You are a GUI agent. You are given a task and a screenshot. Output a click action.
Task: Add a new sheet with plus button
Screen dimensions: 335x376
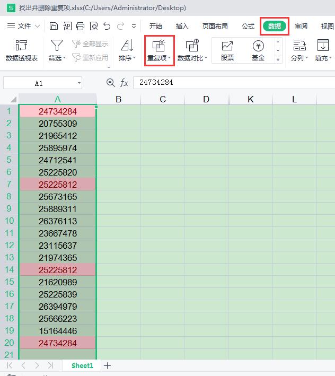coord(108,366)
